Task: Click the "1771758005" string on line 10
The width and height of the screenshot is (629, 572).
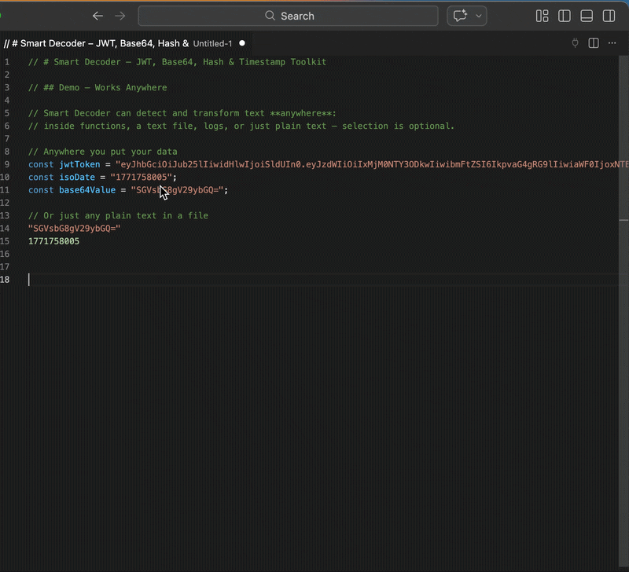Action: pyautogui.click(x=141, y=177)
